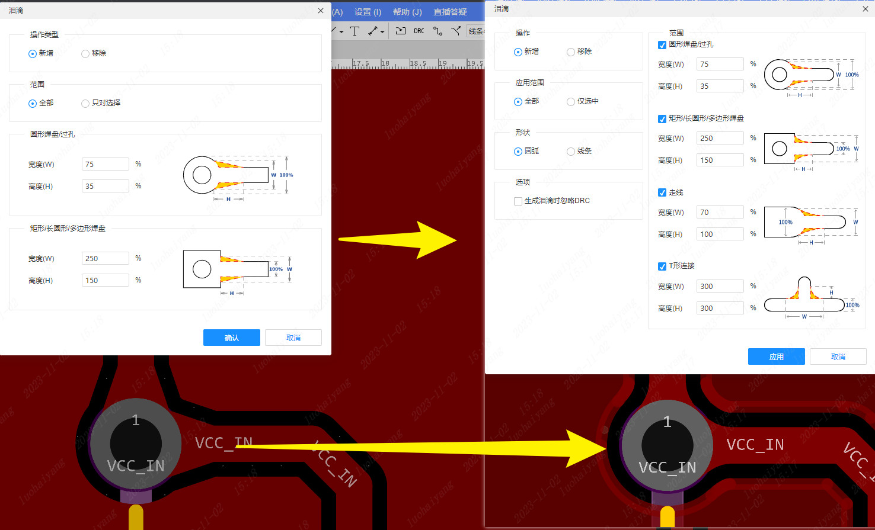This screenshot has width=875, height=530.
Task: Select 移除 under 操作类型 in left dialog
Action: coord(94,53)
